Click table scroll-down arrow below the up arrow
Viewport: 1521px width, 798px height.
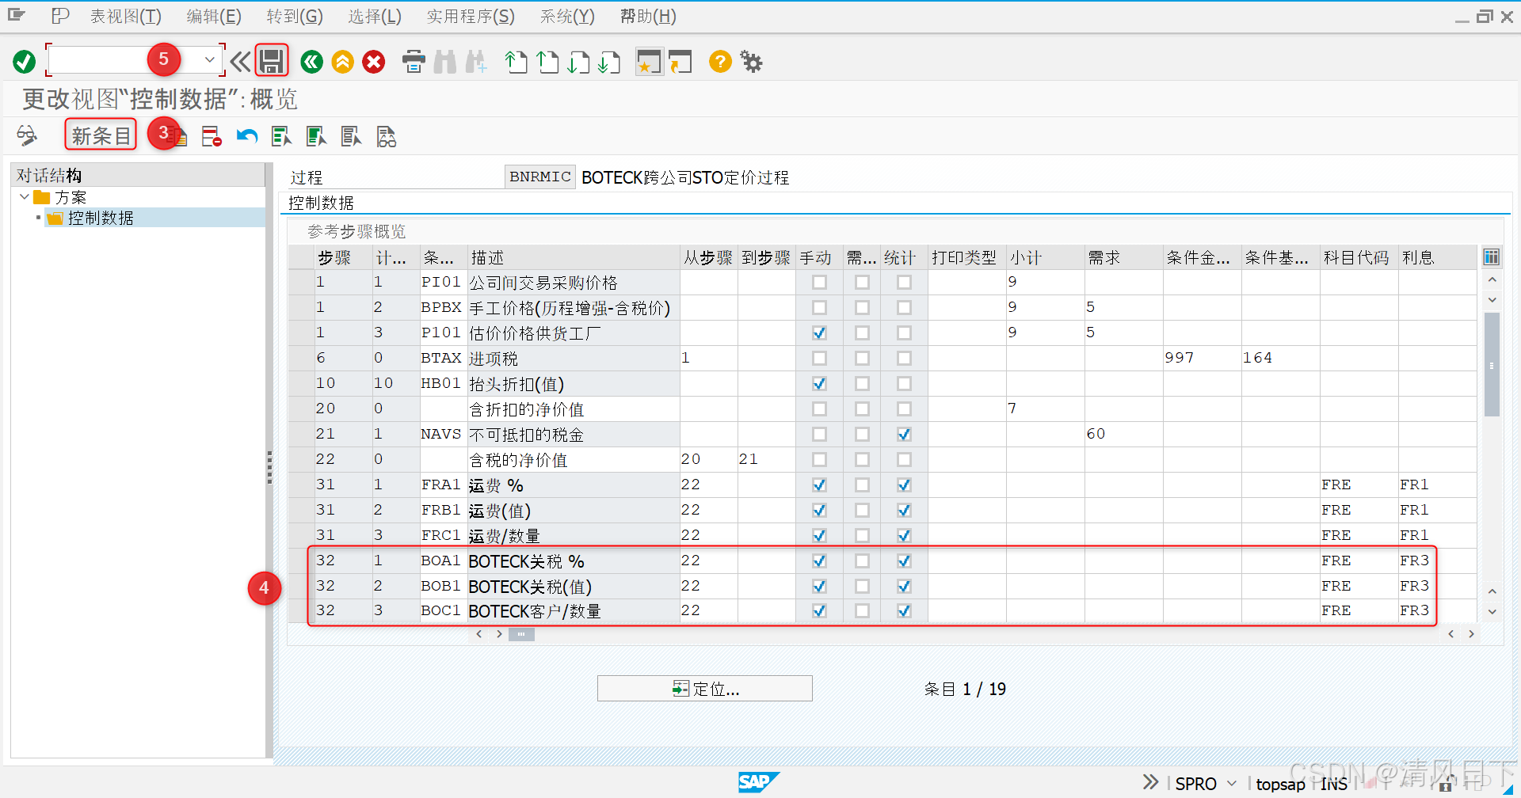(x=1492, y=300)
